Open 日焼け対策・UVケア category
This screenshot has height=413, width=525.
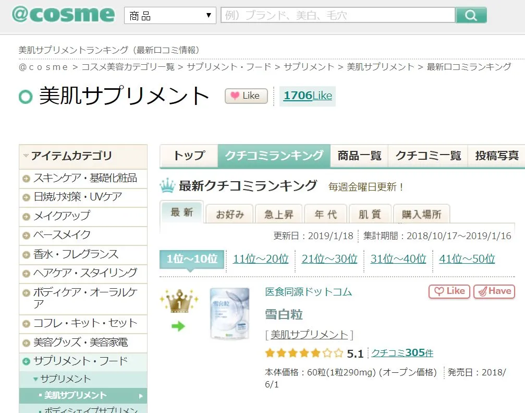point(83,197)
